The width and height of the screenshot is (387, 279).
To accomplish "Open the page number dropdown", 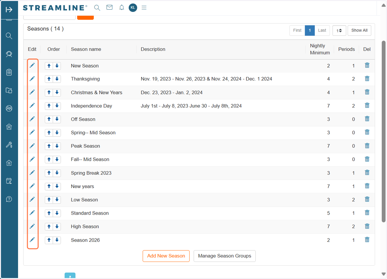I will coord(339,31).
